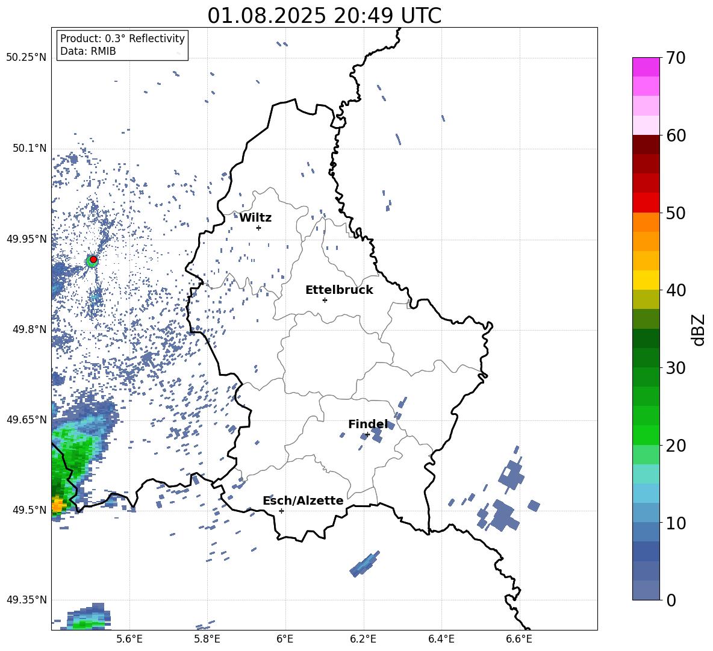Click the 6.6°E longitude label
Image resolution: width=713 pixels, height=651 pixels.
point(519,639)
